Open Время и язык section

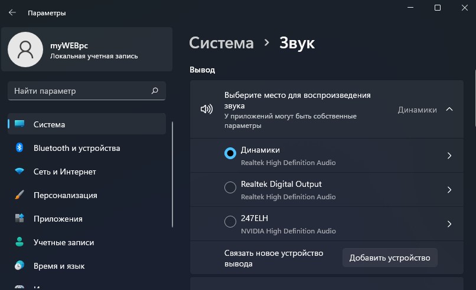coord(87,266)
